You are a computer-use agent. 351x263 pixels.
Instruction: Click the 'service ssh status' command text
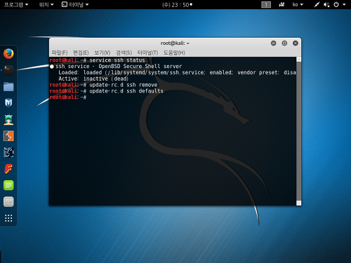click(x=117, y=60)
